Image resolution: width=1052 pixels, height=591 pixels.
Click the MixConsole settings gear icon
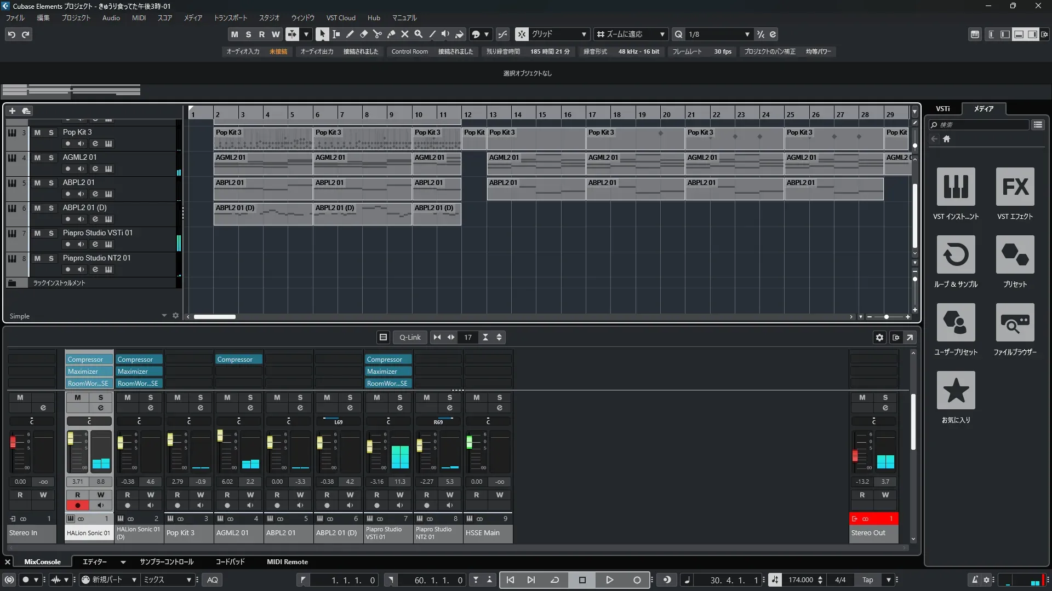(879, 338)
